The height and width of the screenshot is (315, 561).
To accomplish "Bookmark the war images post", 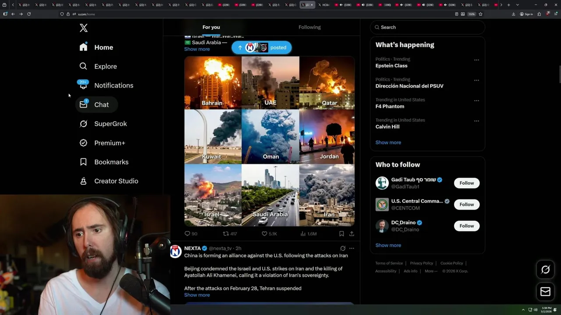I will point(341,234).
